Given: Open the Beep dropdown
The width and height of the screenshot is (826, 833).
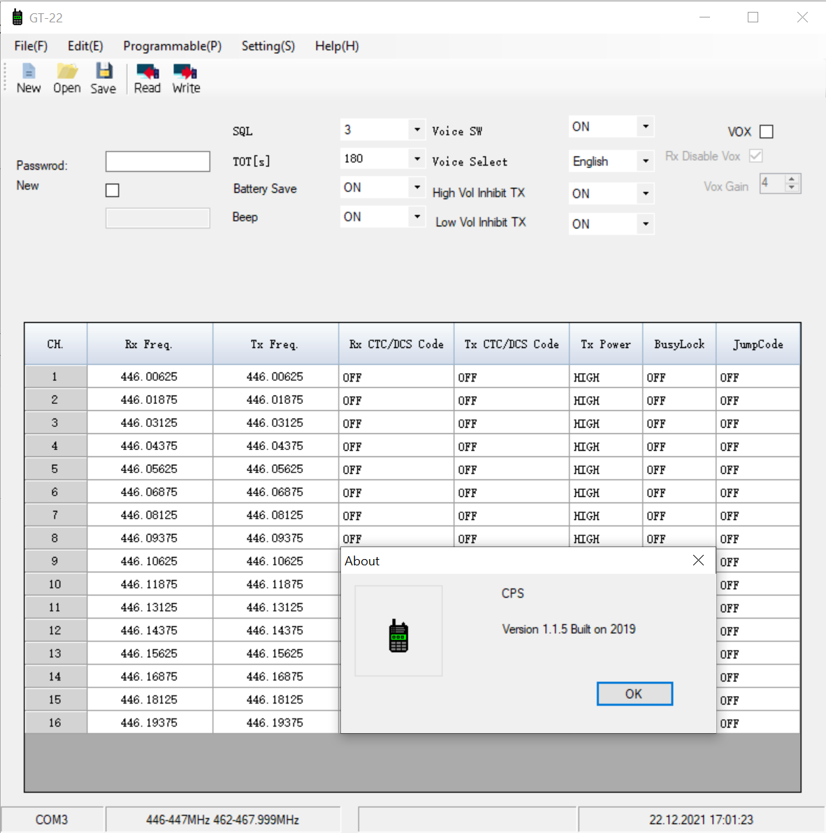Looking at the screenshot, I should [x=417, y=217].
